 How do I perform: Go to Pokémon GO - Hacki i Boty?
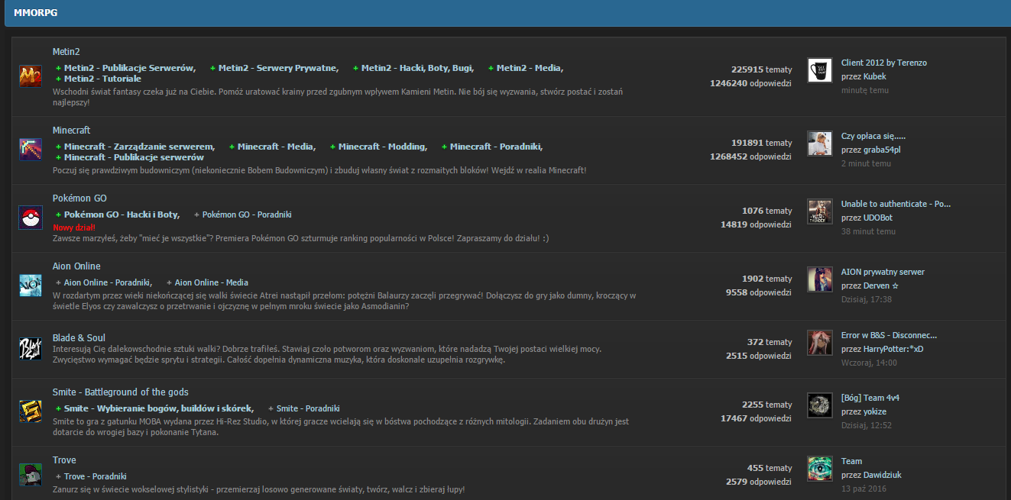(122, 215)
